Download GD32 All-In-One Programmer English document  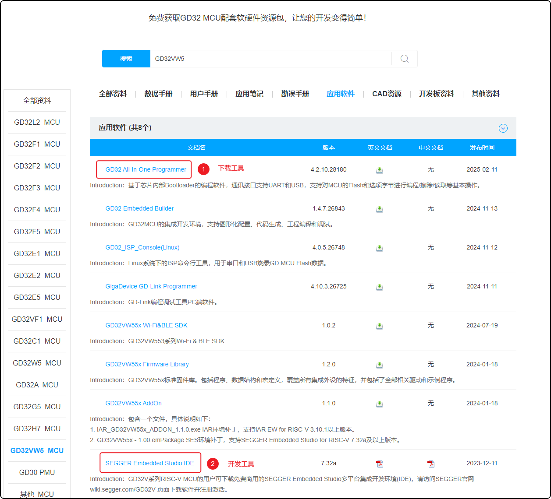point(380,170)
